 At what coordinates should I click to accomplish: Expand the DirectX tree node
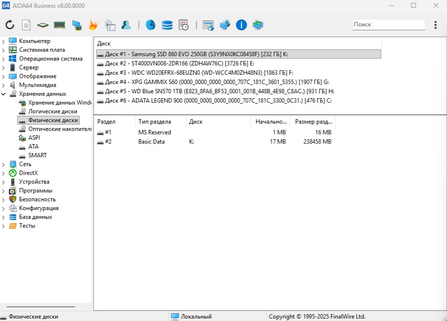tap(3, 173)
